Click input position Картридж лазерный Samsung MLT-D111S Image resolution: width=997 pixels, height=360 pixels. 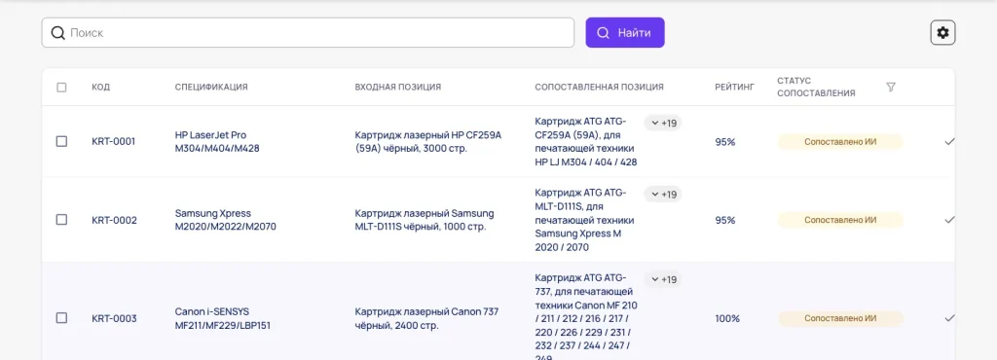pyautogui.click(x=425, y=220)
